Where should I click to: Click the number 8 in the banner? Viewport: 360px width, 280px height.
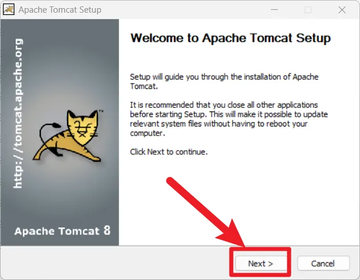click(x=107, y=230)
